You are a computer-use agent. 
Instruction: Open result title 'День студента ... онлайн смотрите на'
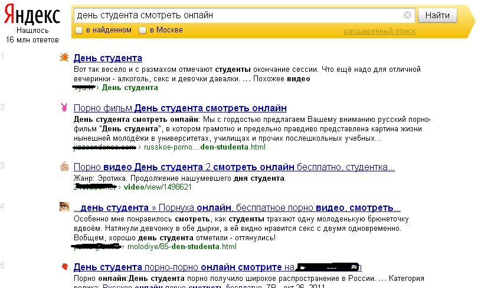(218, 267)
